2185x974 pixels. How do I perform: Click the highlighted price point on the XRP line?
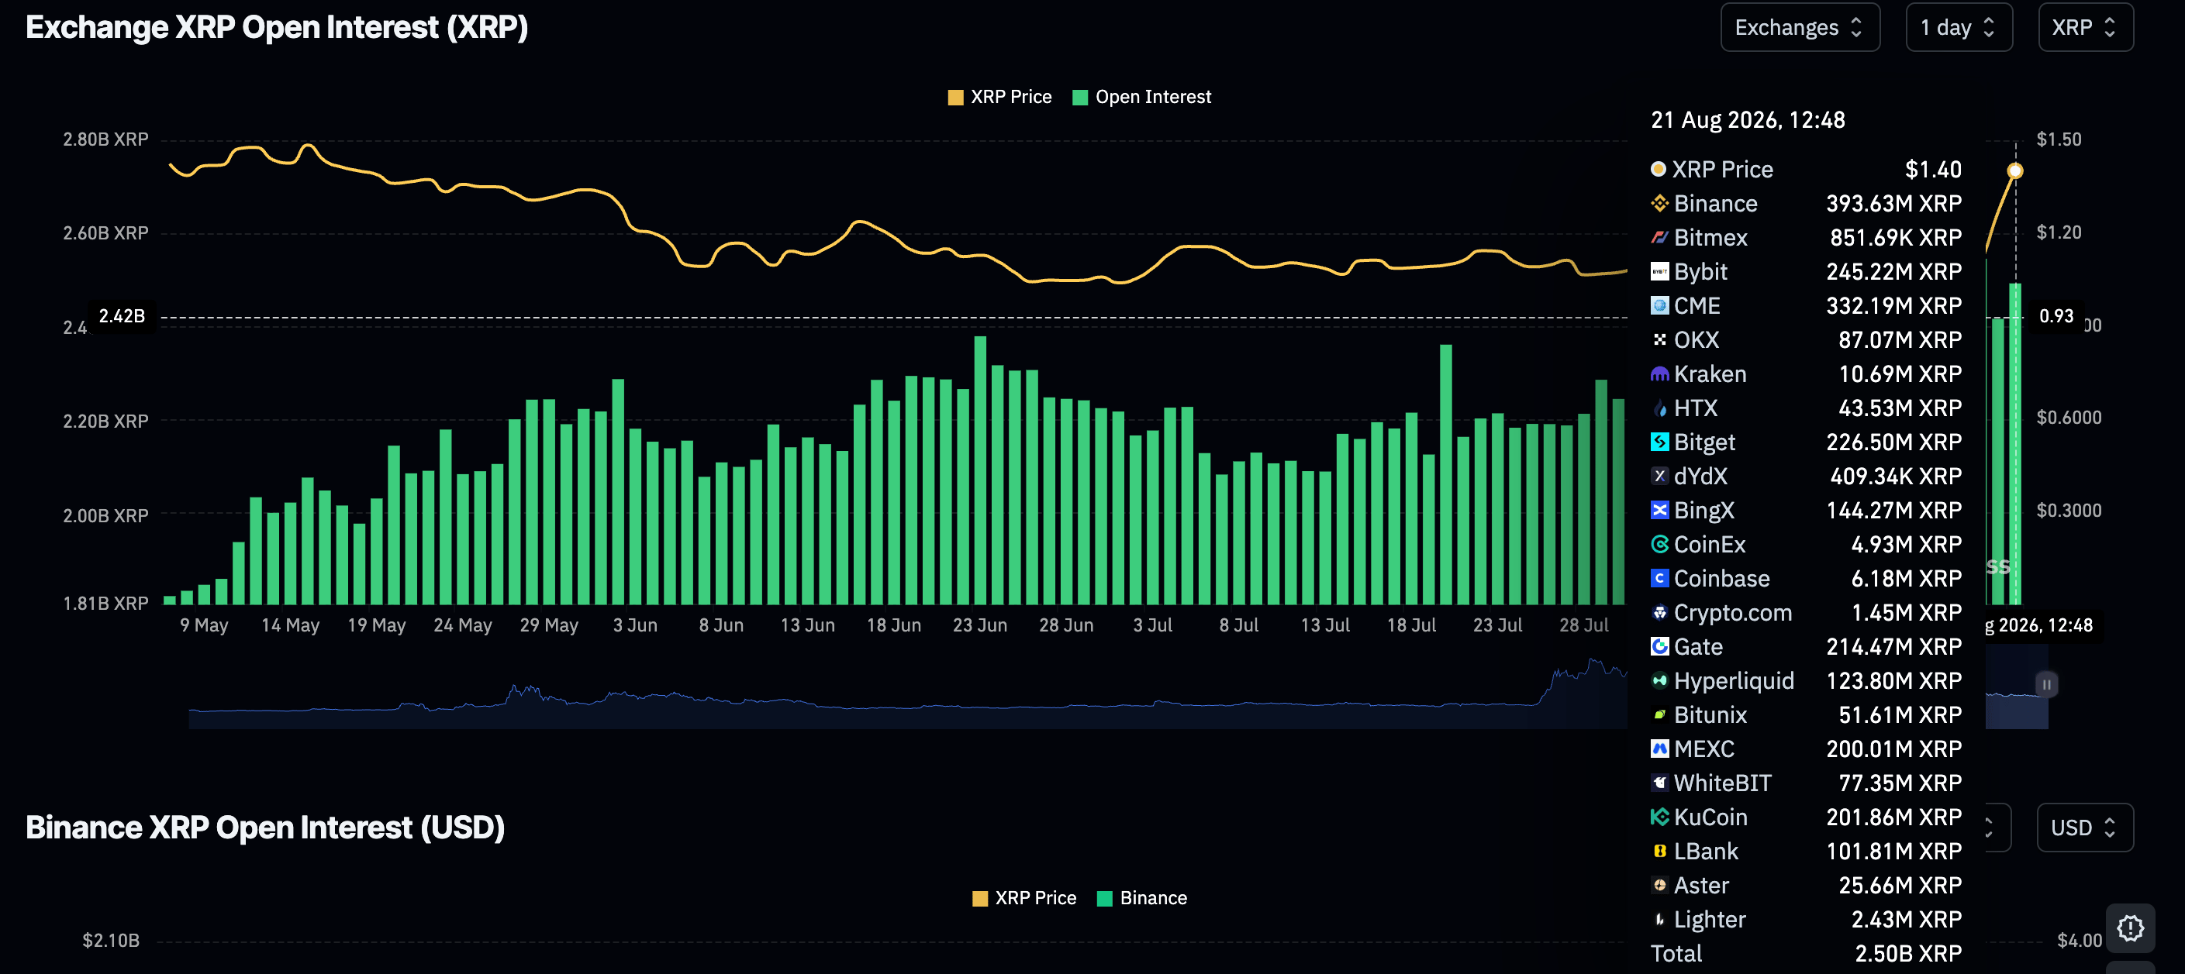click(x=2015, y=170)
